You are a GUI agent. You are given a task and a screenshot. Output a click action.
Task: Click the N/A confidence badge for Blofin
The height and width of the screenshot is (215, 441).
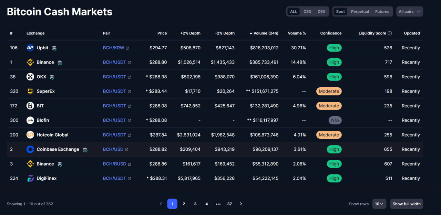click(x=335, y=120)
